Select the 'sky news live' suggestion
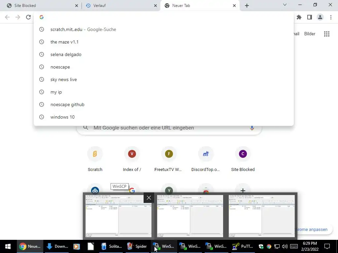 tap(164, 79)
